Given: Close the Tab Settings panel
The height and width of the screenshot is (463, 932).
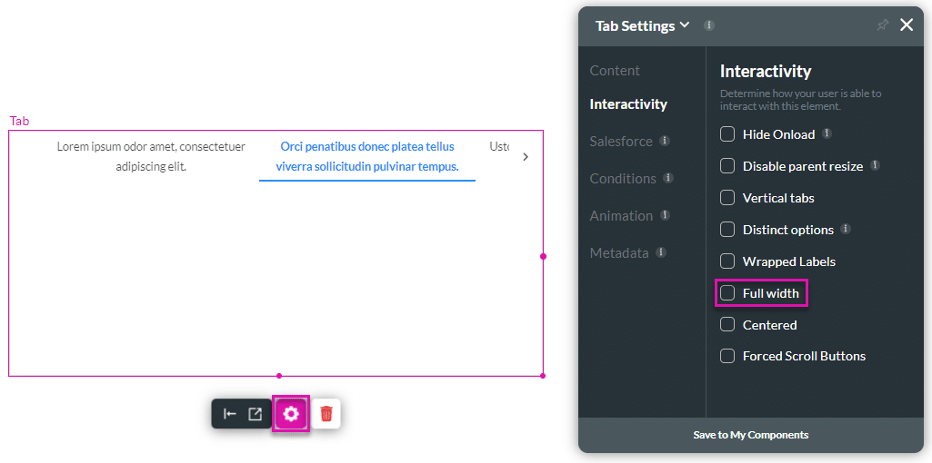Looking at the screenshot, I should (907, 25).
